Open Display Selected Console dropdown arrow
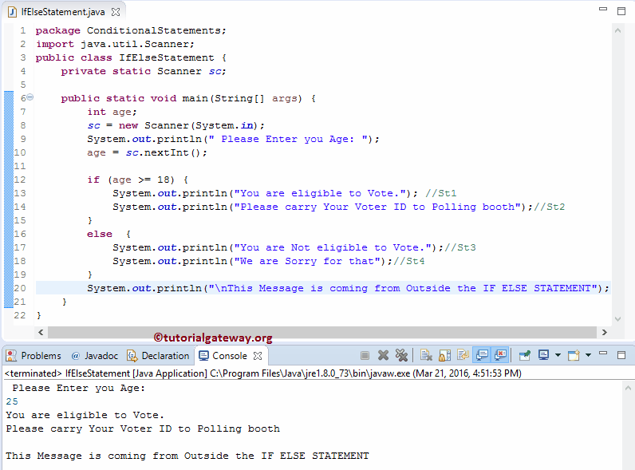The width and height of the screenshot is (635, 470). pos(558,355)
